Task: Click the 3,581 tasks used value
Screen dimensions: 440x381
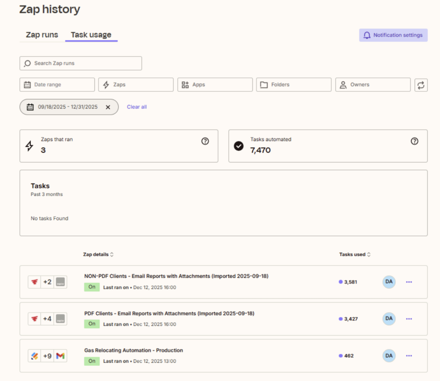Action: [x=350, y=282]
